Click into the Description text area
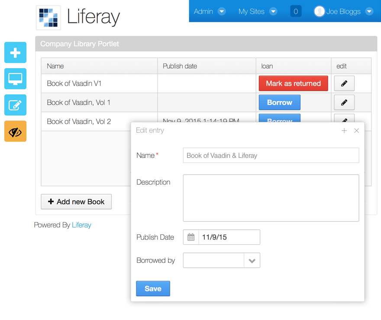381x320 pixels. (271, 198)
